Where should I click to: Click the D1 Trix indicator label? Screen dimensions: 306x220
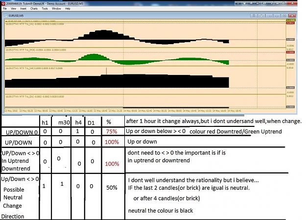coord(35,97)
